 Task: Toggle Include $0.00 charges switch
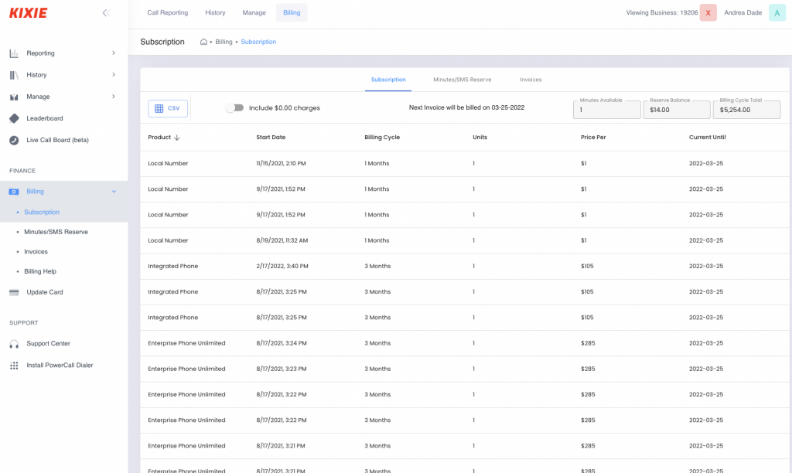click(234, 108)
